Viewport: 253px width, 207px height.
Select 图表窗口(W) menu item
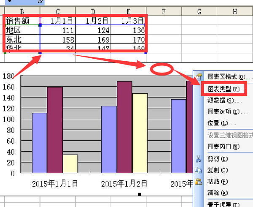click(223, 147)
